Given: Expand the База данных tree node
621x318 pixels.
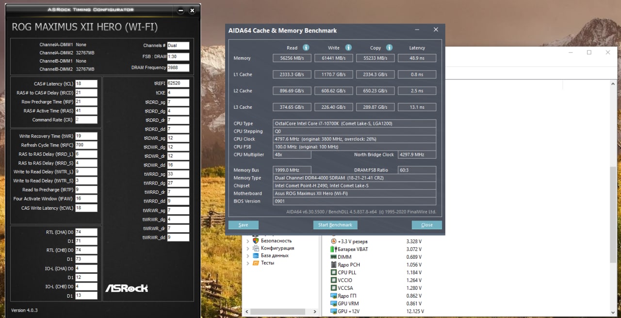Looking at the screenshot, I should [x=248, y=255].
